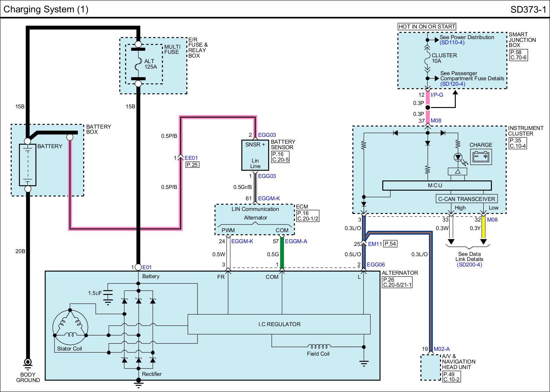
Task: Open the SD110-4 power distribution link
Action: [x=452, y=43]
